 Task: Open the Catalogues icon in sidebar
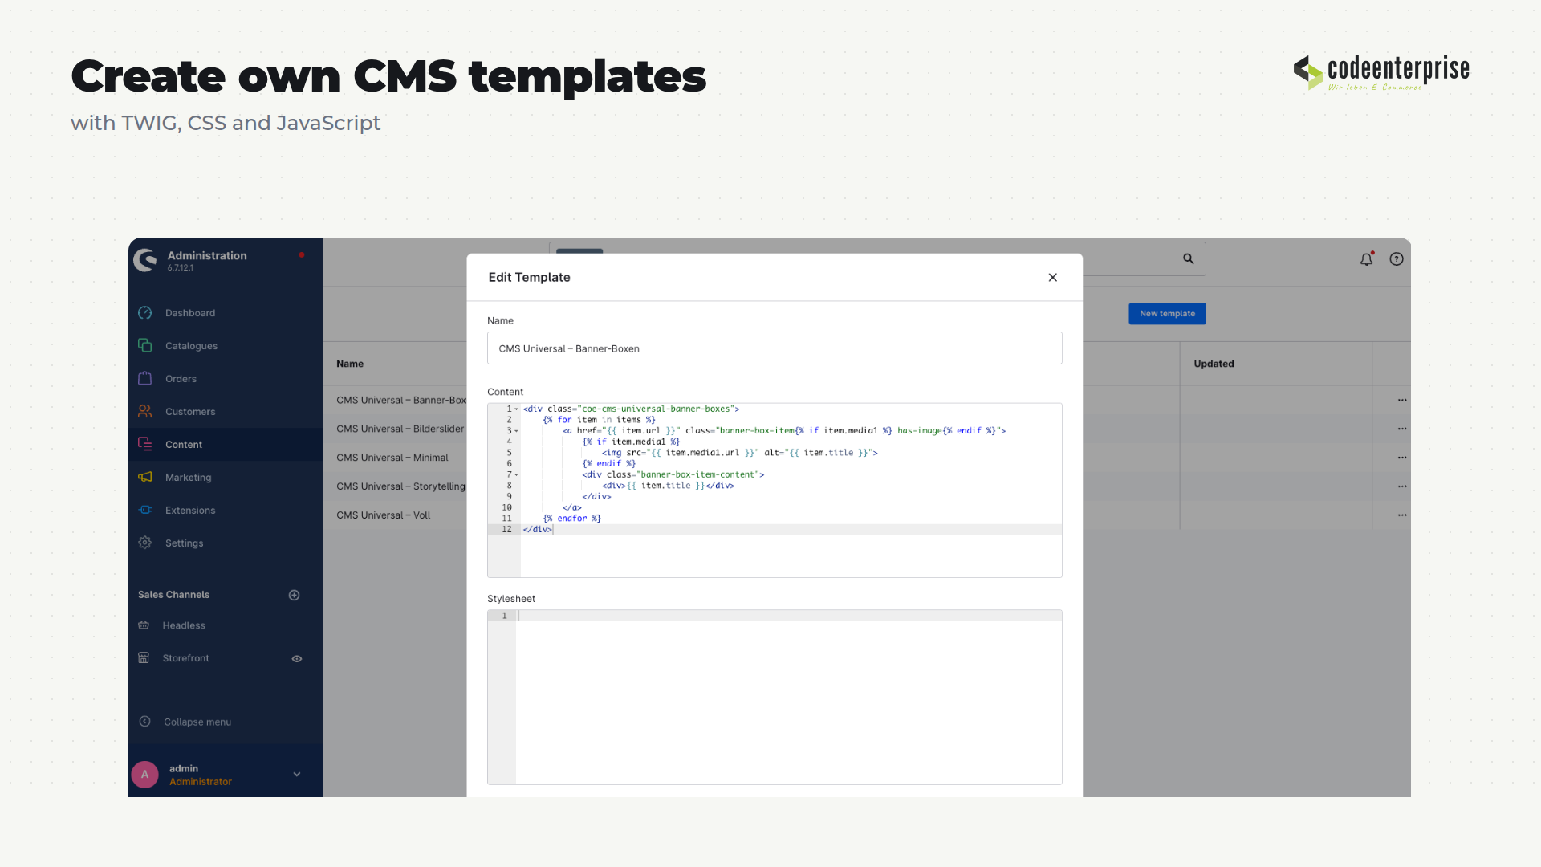(144, 346)
